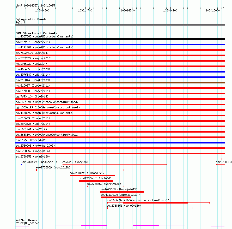Select nsv1075668 (Thareja2015) label

(x=119, y=189)
